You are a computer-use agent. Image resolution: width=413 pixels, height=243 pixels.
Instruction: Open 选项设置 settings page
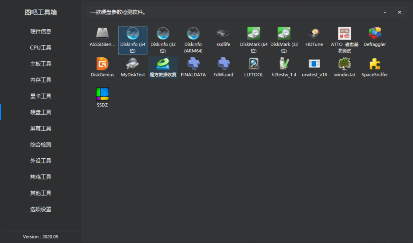coord(41,209)
